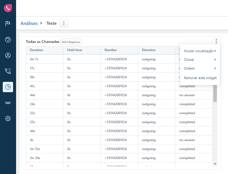Open the three-dot menu beside Teste
This screenshot has height=174, width=228.
64,23
